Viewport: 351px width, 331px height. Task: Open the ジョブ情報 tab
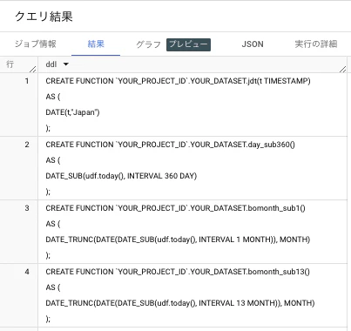click(36, 44)
